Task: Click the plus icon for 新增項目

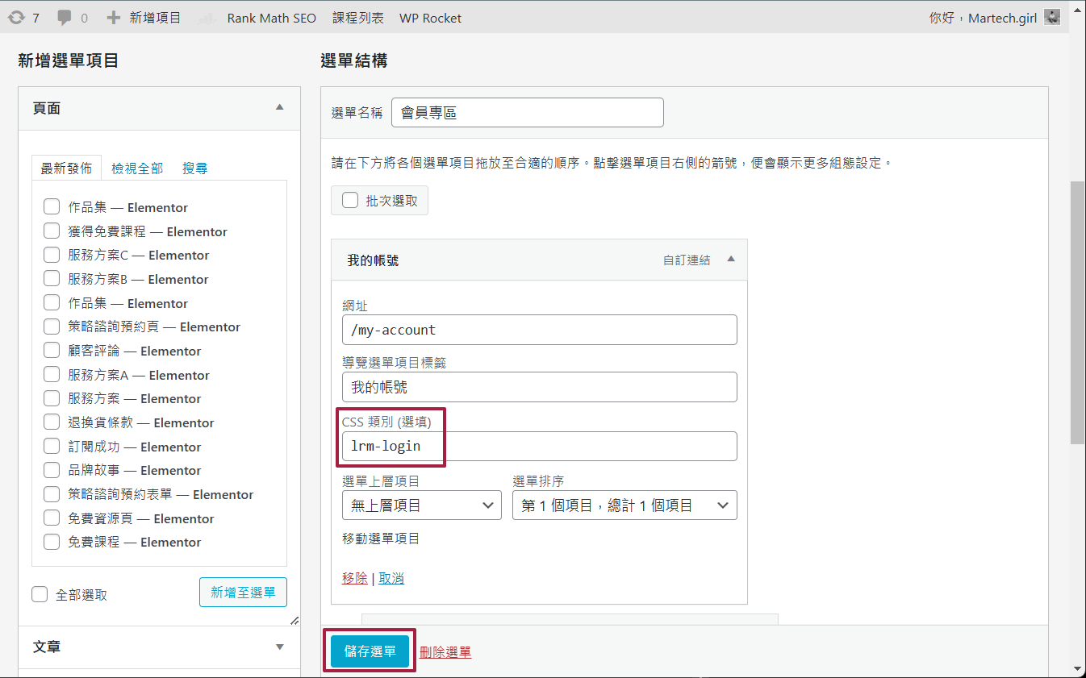Action: pos(114,17)
